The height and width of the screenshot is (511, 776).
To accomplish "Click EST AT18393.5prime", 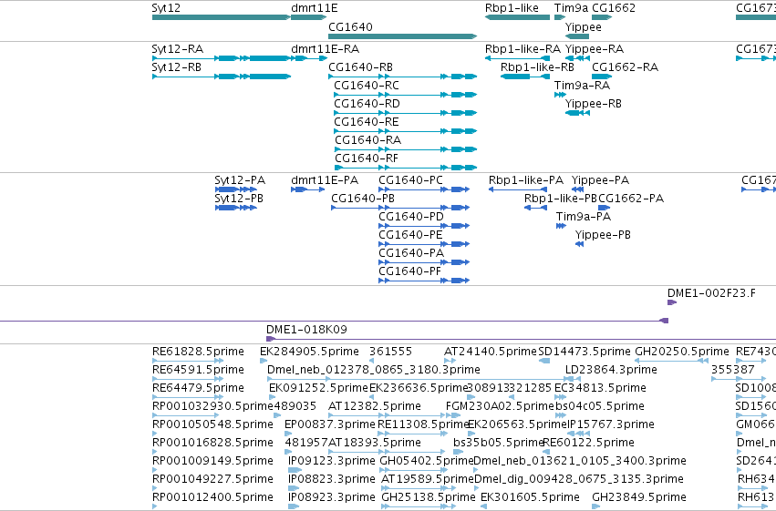I will pos(387,452).
